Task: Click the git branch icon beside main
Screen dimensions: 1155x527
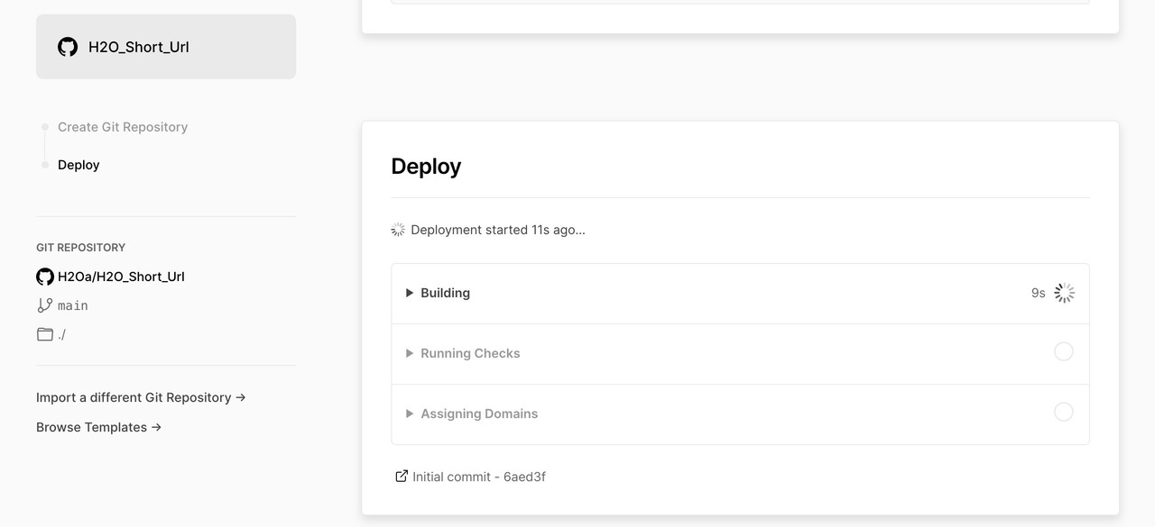Action: coord(45,305)
